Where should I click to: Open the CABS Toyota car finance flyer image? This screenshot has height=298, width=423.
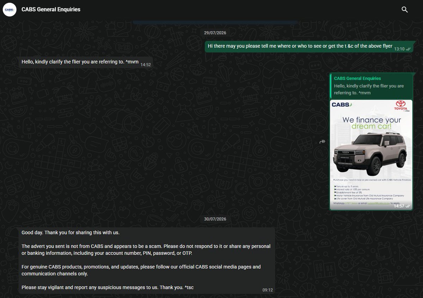[371, 155]
